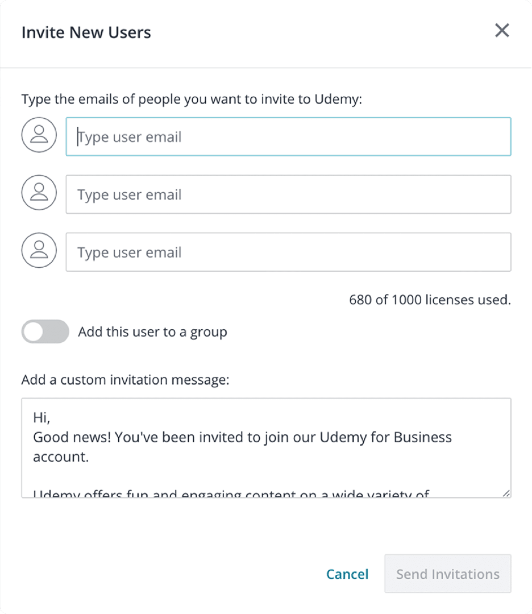Click Cancel to abort the invitation
532x614 pixels.
click(x=347, y=574)
